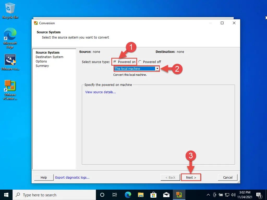Click the Next button
Screen dimensions: 267x200
191,177
